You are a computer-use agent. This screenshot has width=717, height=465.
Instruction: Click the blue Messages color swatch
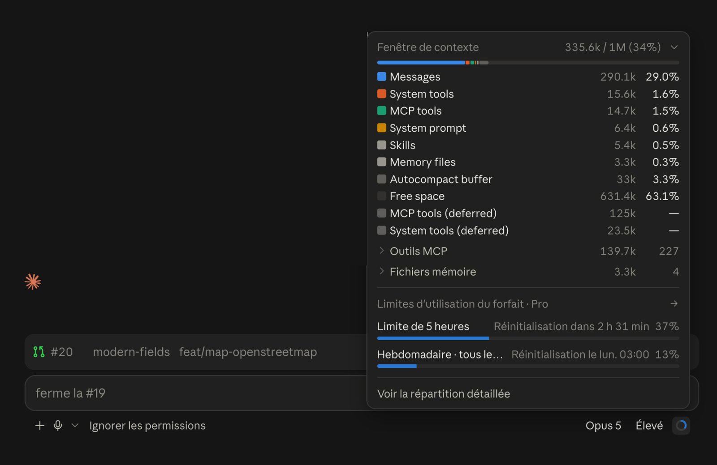(382, 77)
